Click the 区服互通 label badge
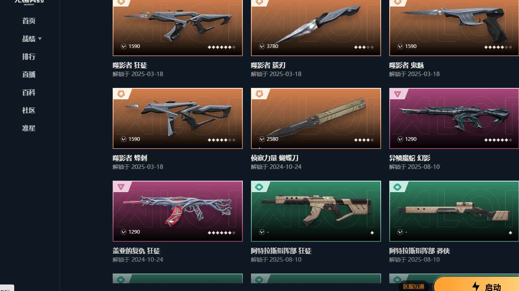This screenshot has height=291, width=519. pyautogui.click(x=414, y=287)
